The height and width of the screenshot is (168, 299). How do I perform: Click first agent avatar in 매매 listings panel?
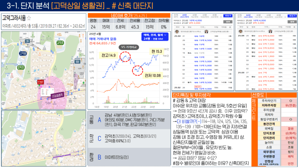click(177, 31)
